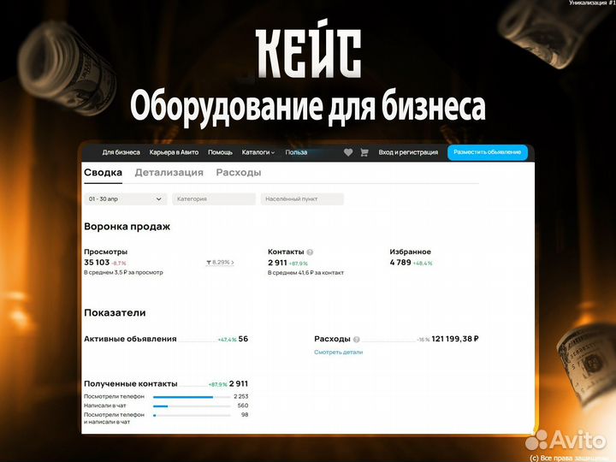This screenshot has width=616, height=462.
Task: Click the Просмотры label
Action: click(x=106, y=252)
